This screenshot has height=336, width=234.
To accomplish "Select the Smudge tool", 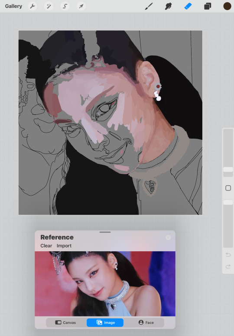I will pos(169,6).
